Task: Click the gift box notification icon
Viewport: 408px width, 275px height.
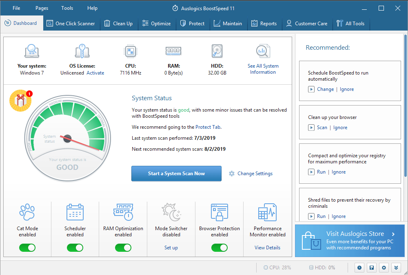Action: pyautogui.click(x=20, y=100)
